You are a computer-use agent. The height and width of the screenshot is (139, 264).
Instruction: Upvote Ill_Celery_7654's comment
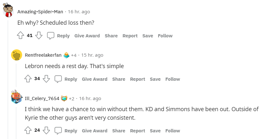tap(28, 131)
